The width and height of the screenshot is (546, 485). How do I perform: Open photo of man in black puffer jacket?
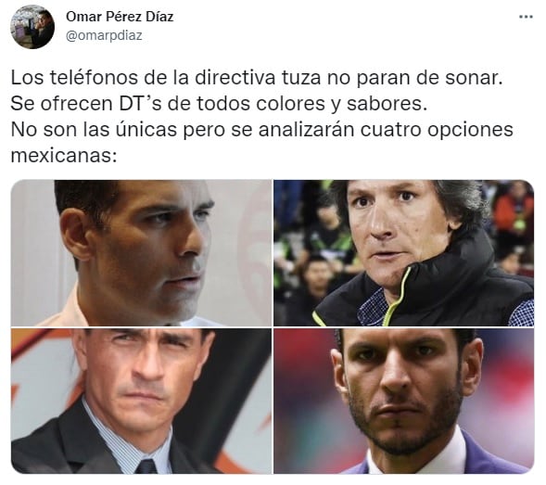[403, 253]
